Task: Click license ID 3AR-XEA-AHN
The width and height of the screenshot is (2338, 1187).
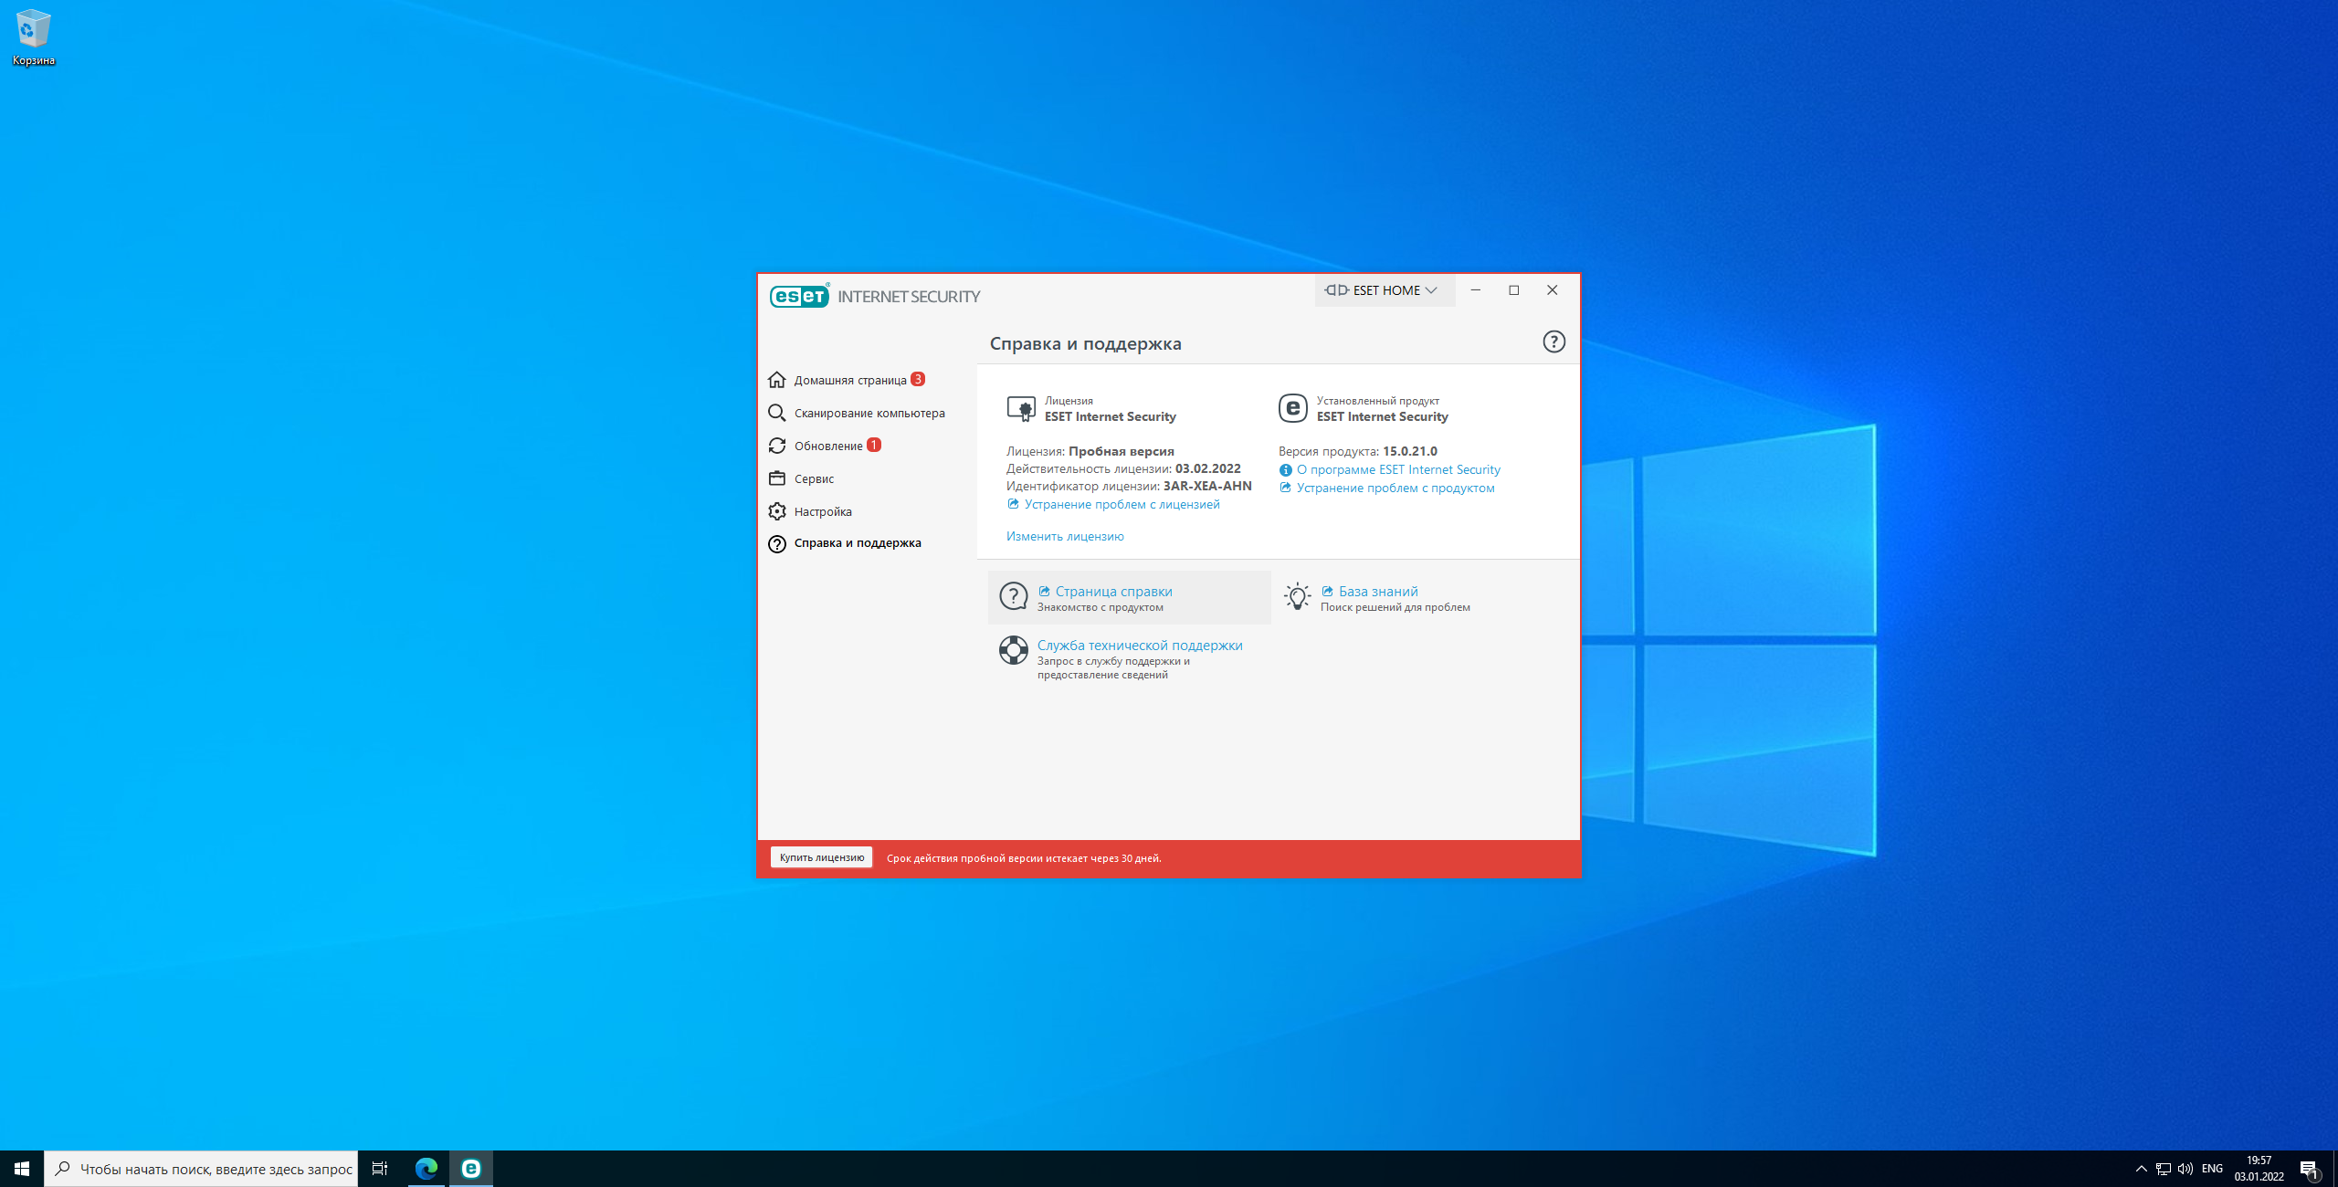Action: [1207, 486]
